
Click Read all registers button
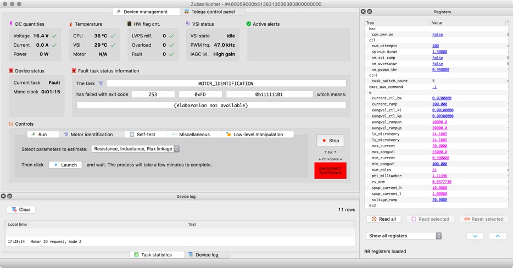pyautogui.click(x=384, y=219)
